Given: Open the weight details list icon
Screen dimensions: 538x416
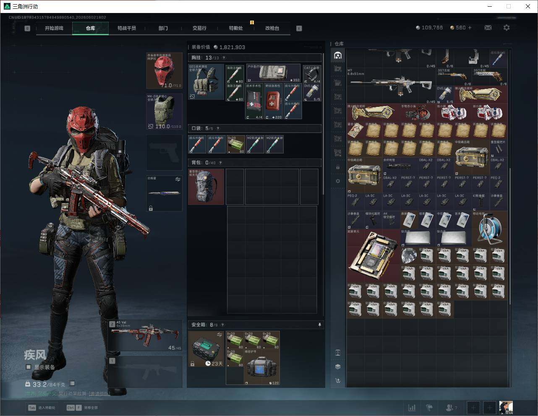Looking at the screenshot, I should pyautogui.click(x=72, y=383).
